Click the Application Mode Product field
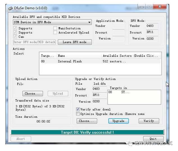The width and height of the screenshot is (178, 151). tap(118, 32)
